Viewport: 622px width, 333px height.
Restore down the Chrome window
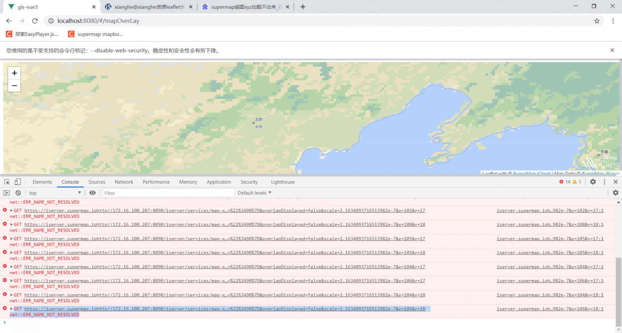[x=594, y=6]
